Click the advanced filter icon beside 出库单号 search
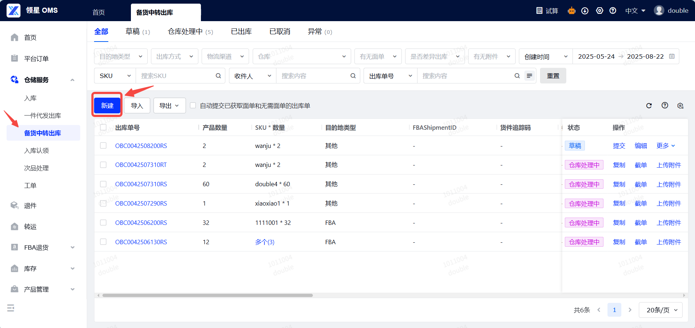 pyautogui.click(x=529, y=76)
